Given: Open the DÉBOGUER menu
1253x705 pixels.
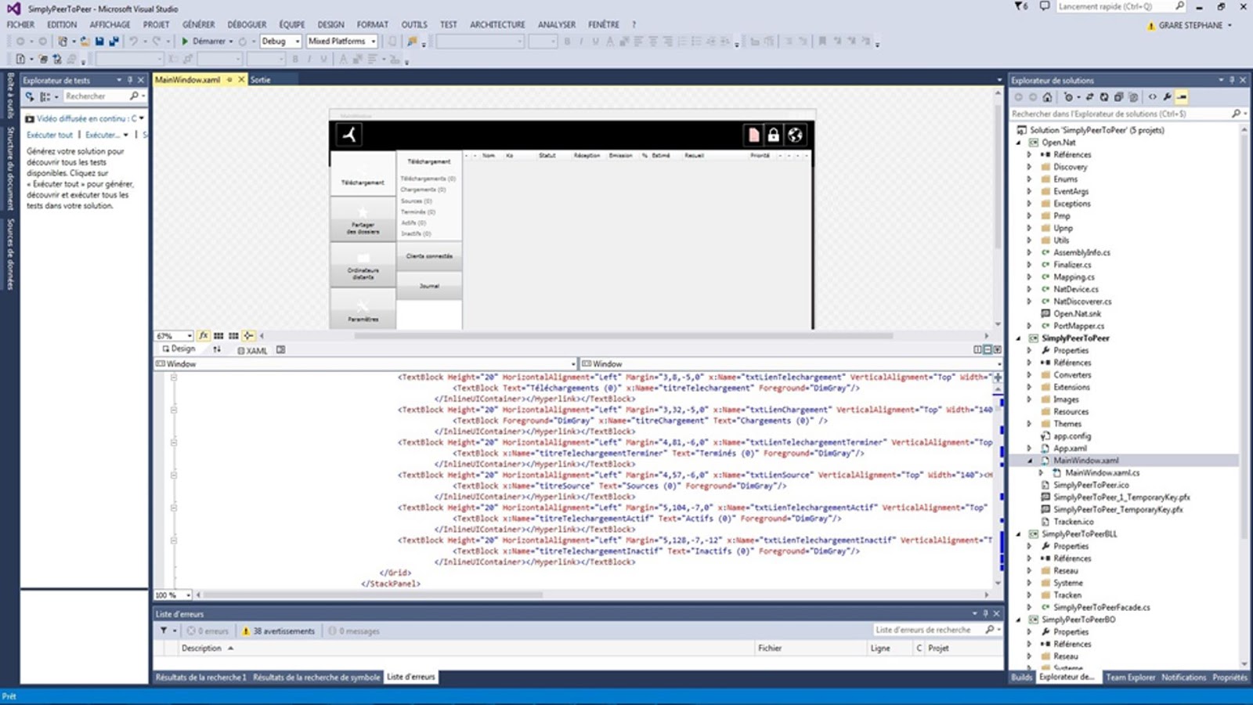Looking at the screenshot, I should [247, 25].
